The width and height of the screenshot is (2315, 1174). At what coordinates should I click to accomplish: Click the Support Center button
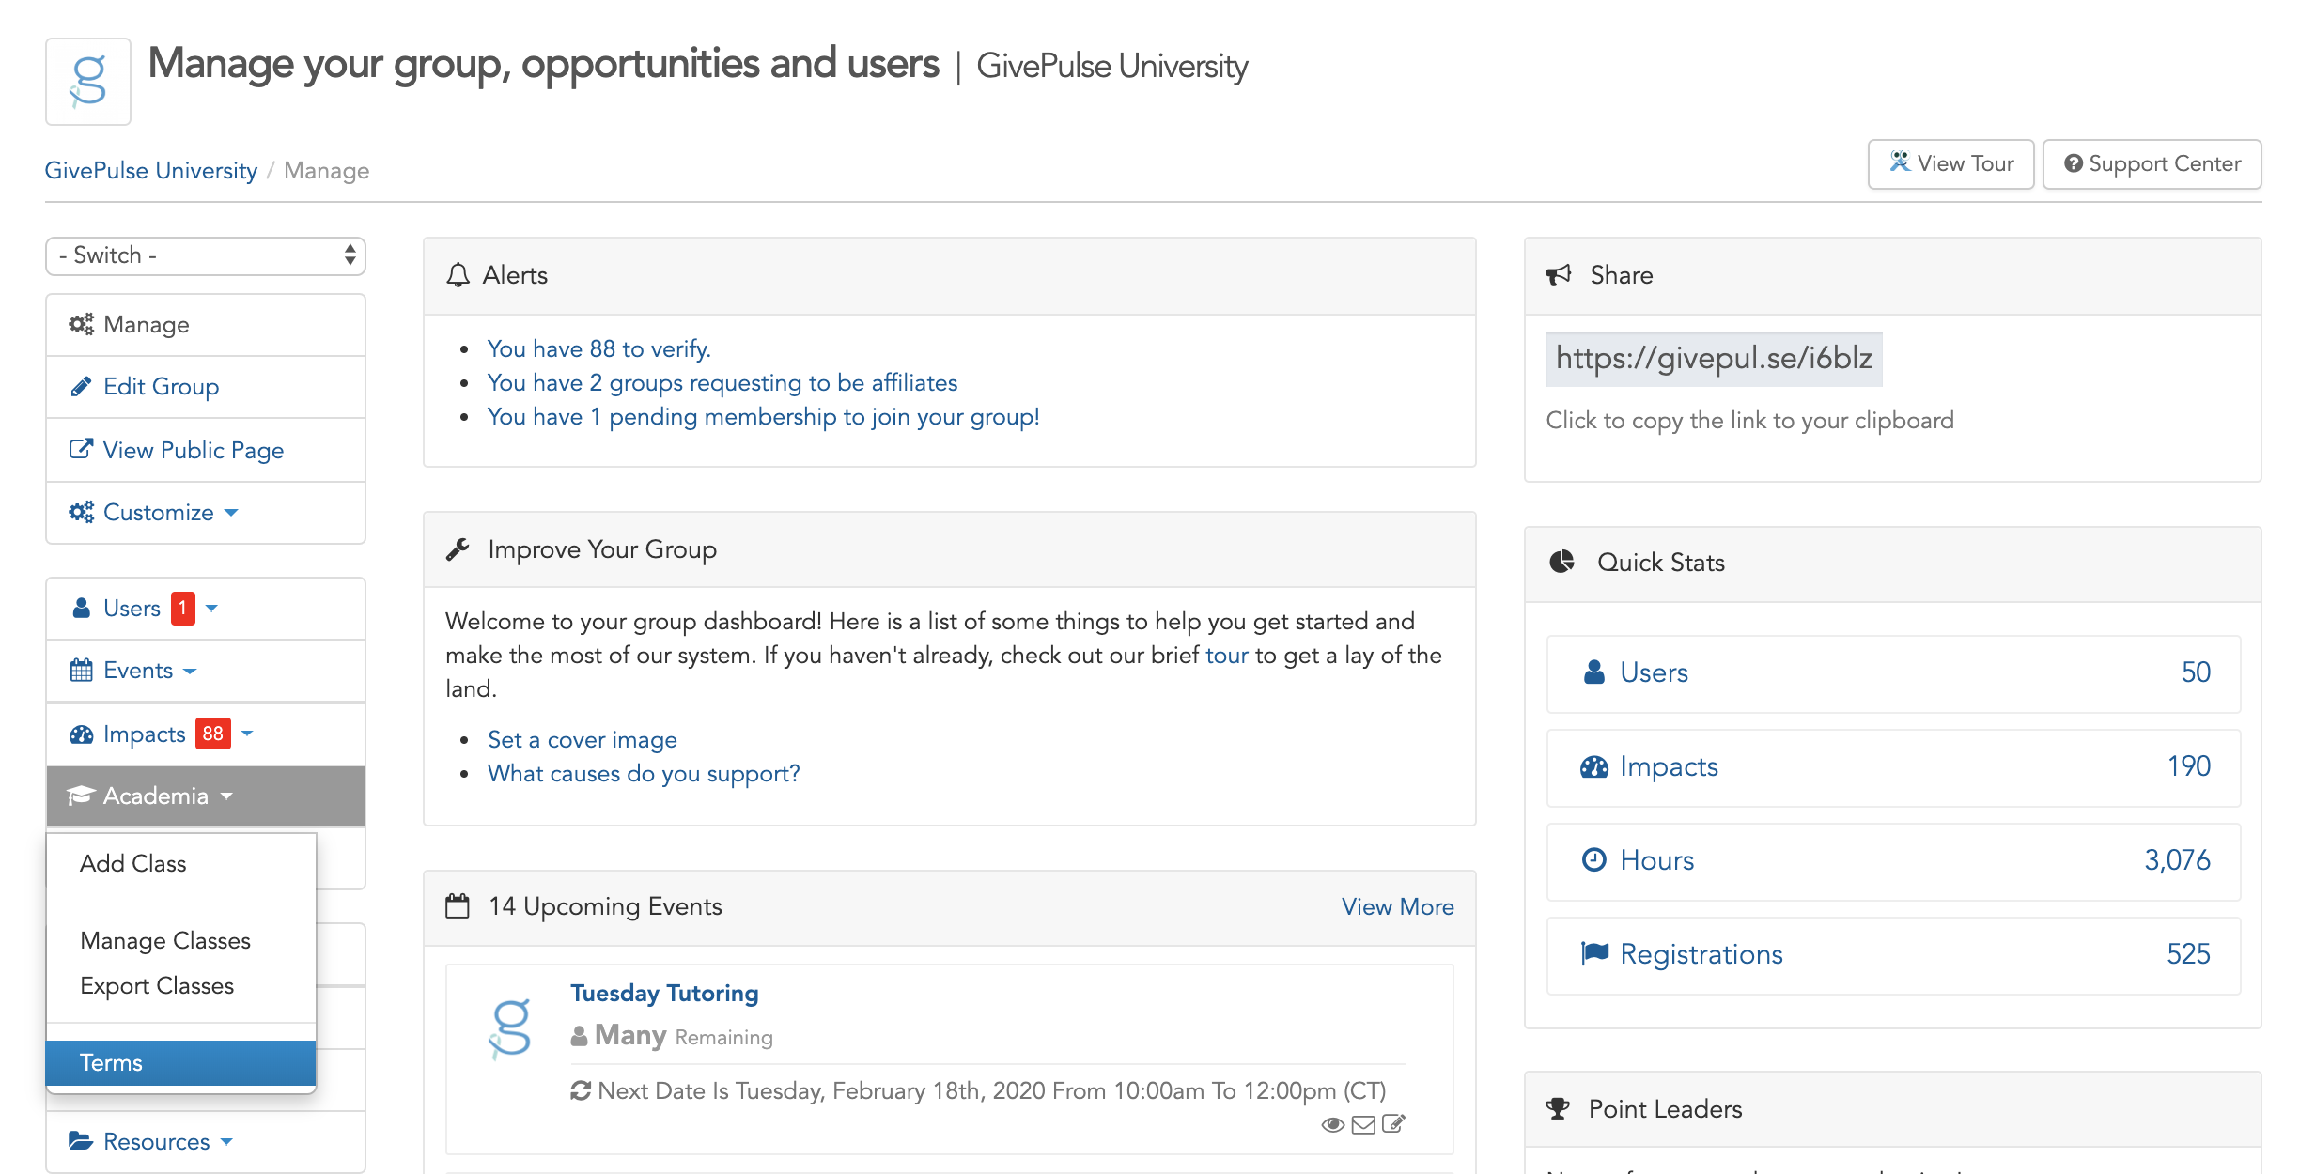(x=2152, y=164)
